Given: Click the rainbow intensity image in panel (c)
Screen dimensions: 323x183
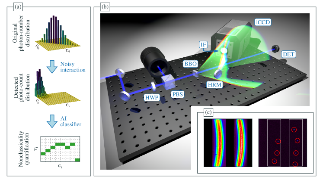Looking at the screenshot, I should (228, 143).
